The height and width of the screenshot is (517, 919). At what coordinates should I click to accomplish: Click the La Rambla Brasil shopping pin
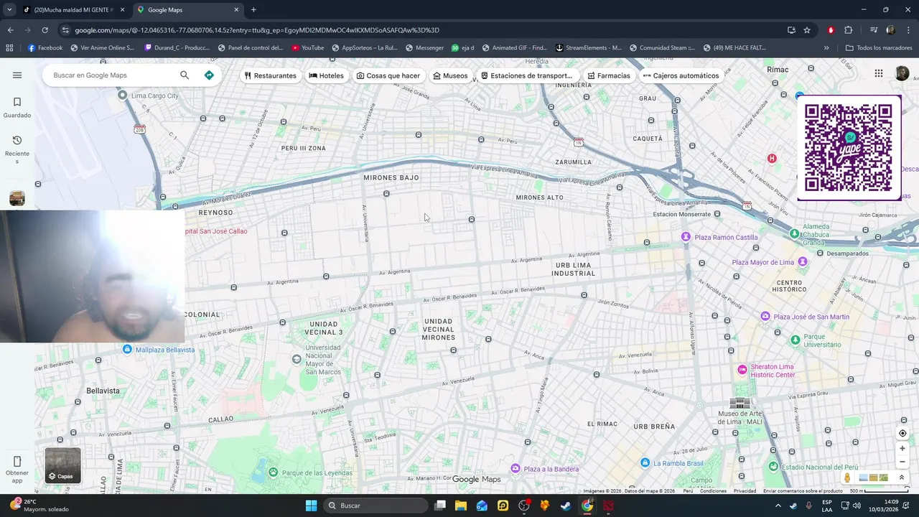(x=645, y=463)
